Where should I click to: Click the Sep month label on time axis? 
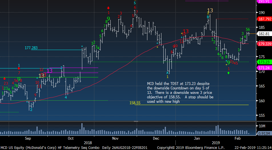click(x=28, y=139)
